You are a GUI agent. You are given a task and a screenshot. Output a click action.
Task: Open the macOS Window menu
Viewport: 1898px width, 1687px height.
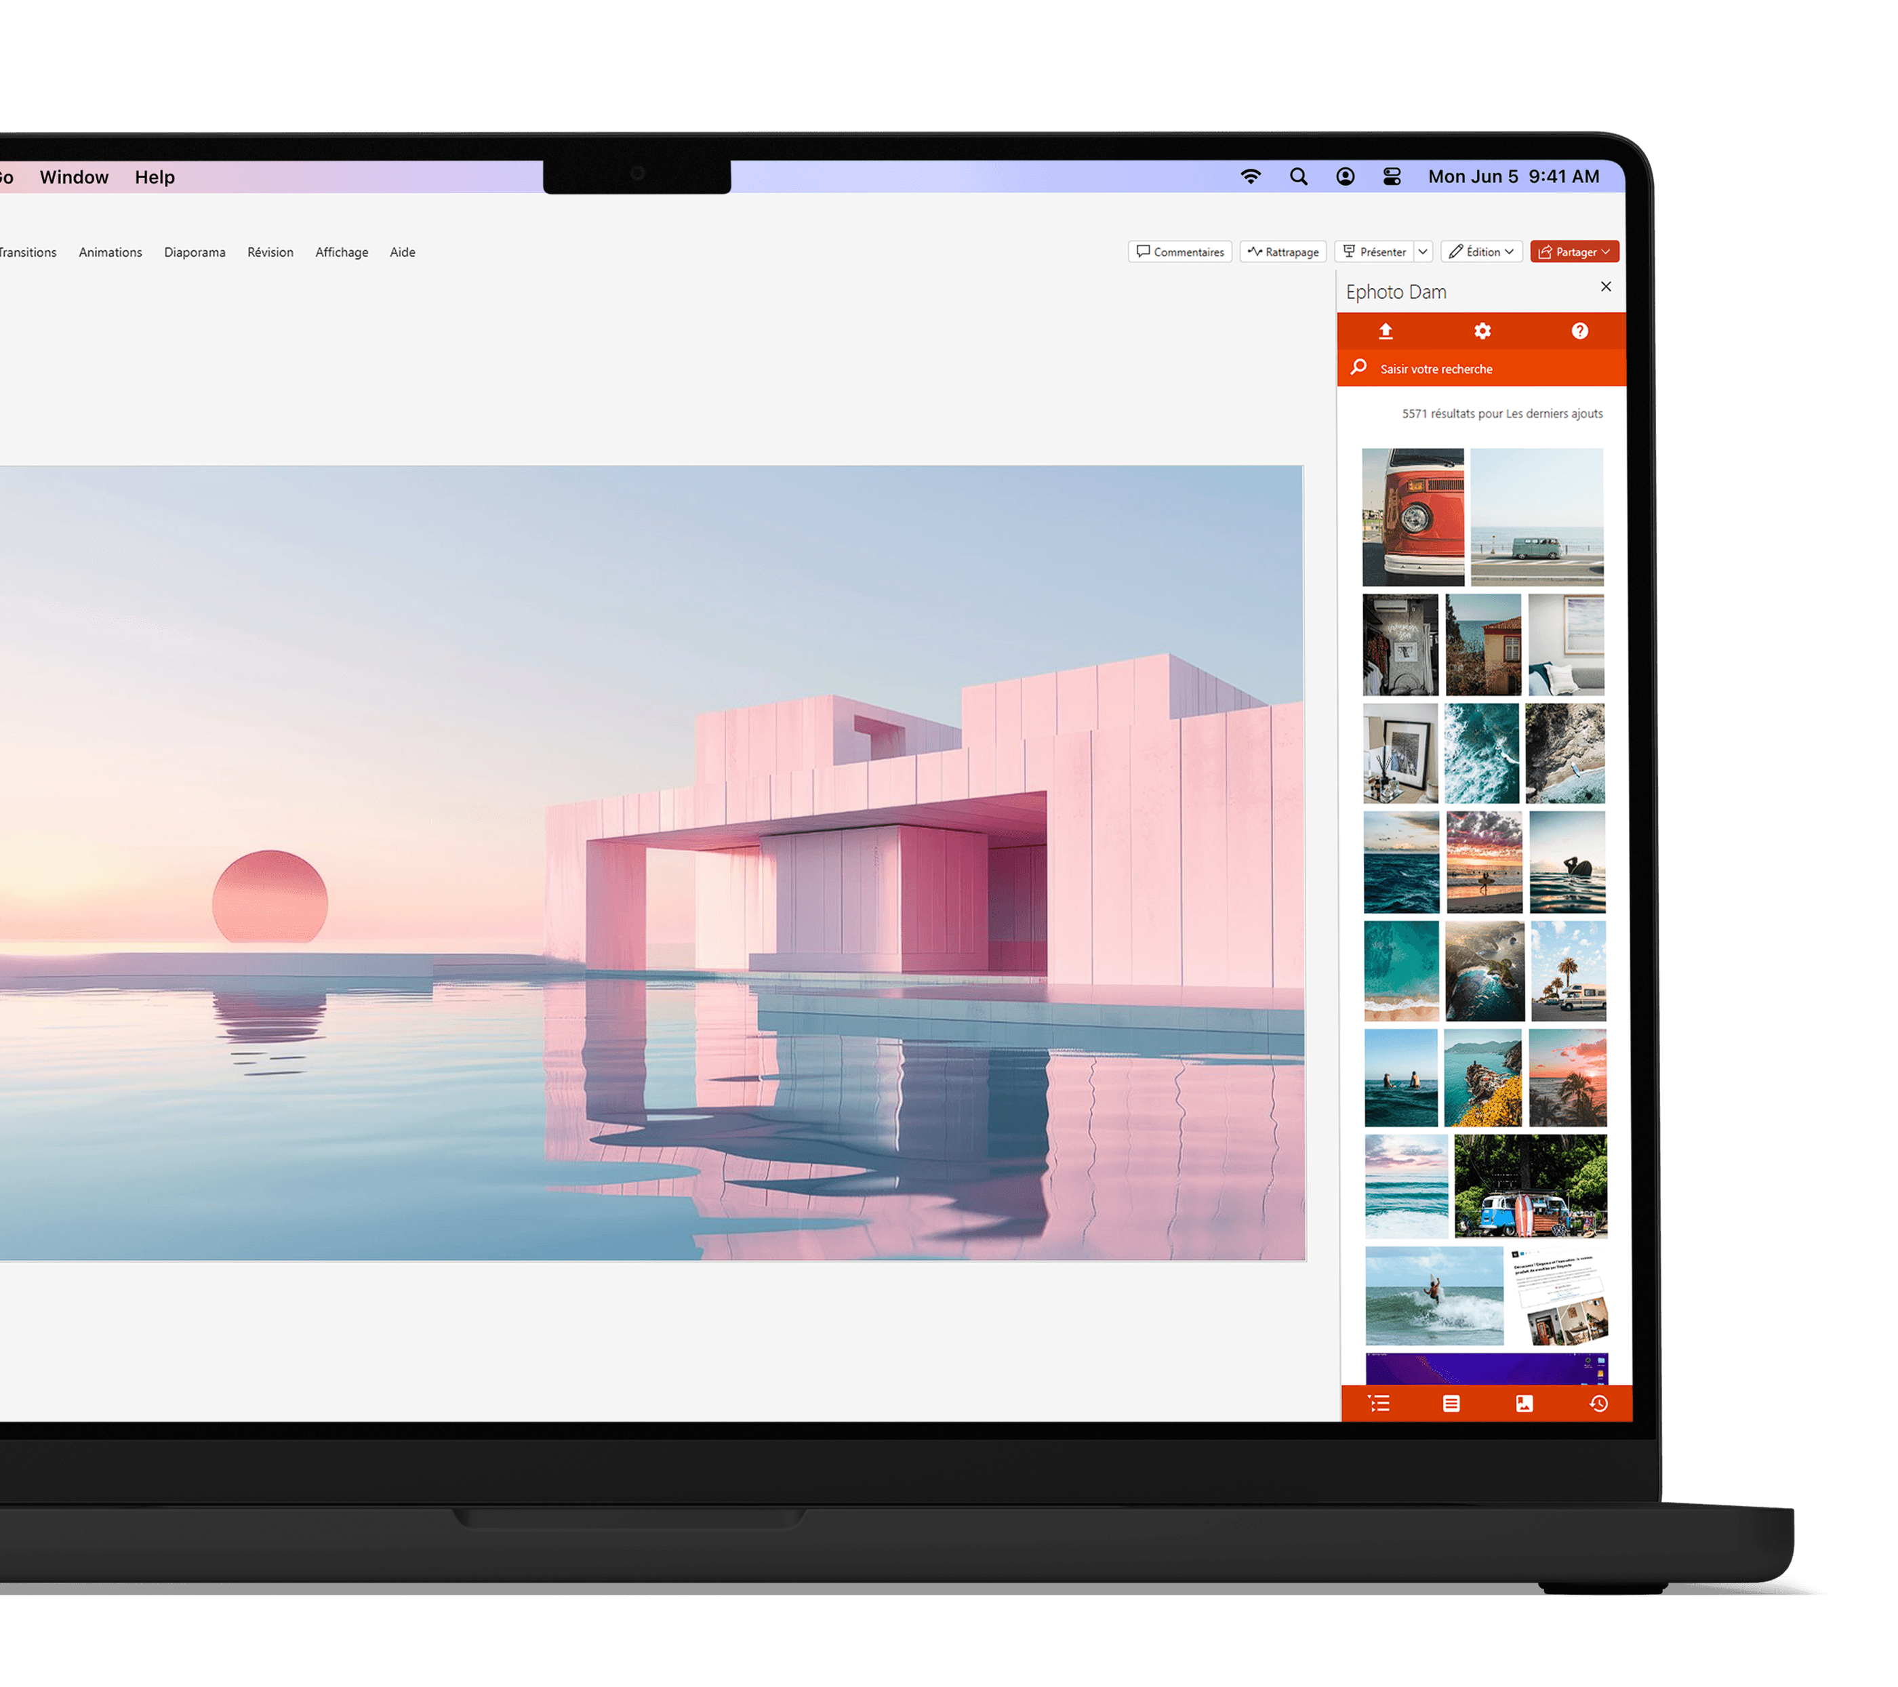(75, 176)
